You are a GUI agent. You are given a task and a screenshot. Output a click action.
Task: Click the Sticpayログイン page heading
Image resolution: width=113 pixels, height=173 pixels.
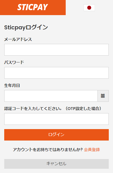pyautogui.click(x=26, y=27)
